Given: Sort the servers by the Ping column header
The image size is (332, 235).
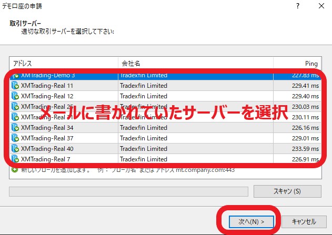Looking at the screenshot, I should (297, 63).
